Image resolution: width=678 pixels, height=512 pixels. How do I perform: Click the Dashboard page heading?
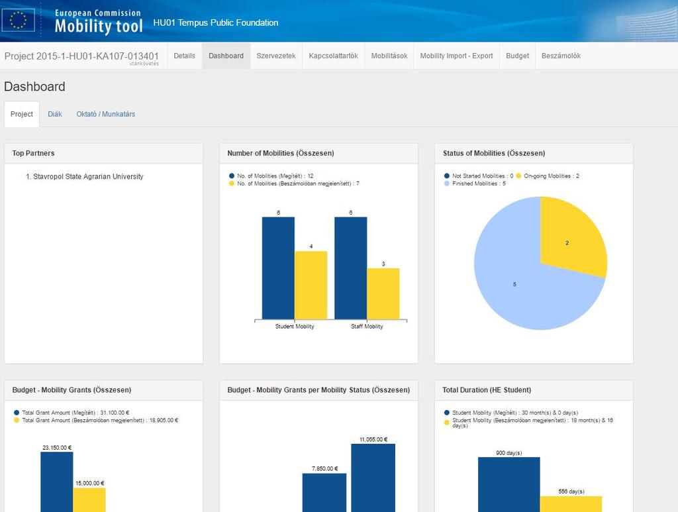34,87
